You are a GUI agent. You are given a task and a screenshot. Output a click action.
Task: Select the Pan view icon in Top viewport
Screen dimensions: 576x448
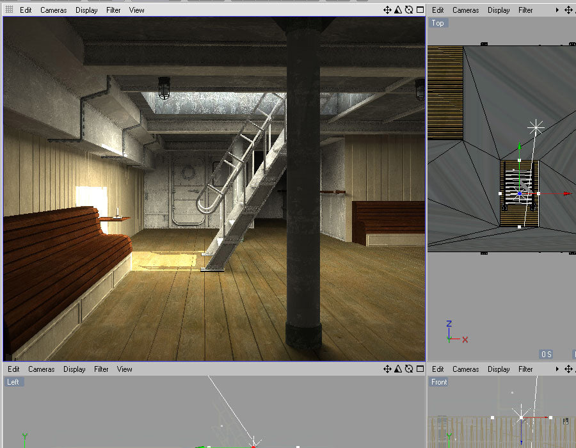[568, 10]
